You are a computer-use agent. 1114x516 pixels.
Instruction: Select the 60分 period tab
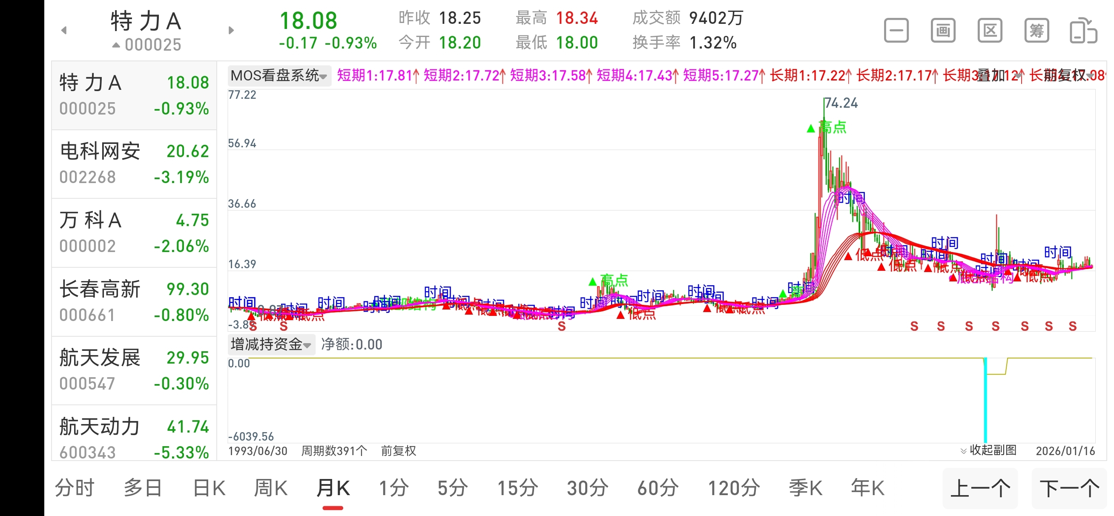[657, 488]
